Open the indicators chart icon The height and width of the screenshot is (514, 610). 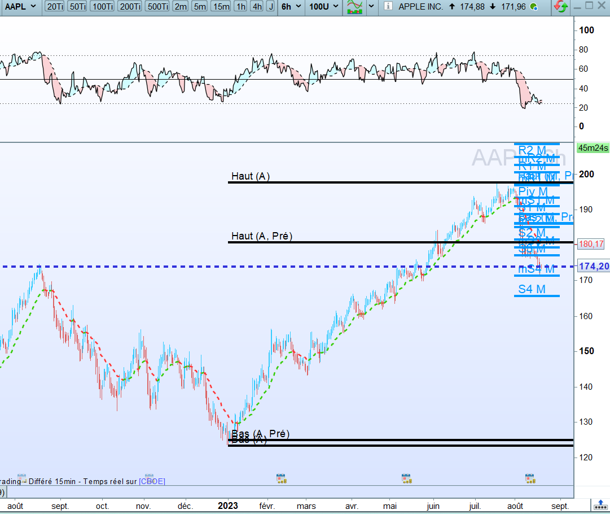[355, 7]
